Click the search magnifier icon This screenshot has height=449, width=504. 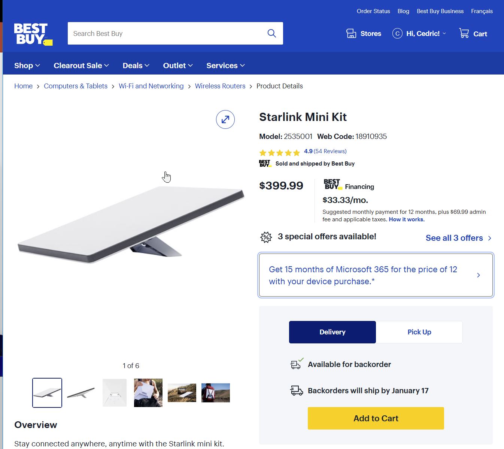[x=272, y=33]
